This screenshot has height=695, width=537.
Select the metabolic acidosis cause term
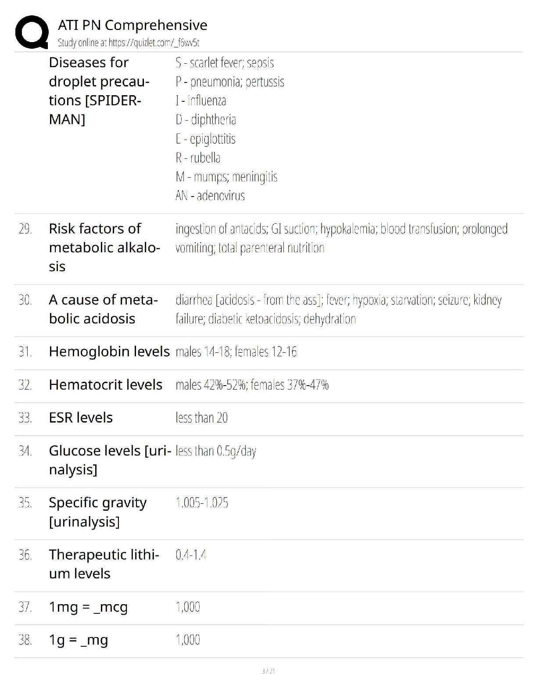pos(103,309)
